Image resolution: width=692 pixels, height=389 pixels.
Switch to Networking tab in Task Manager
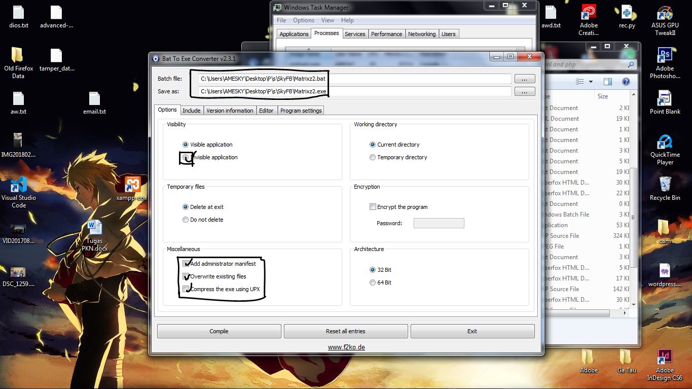pos(422,34)
